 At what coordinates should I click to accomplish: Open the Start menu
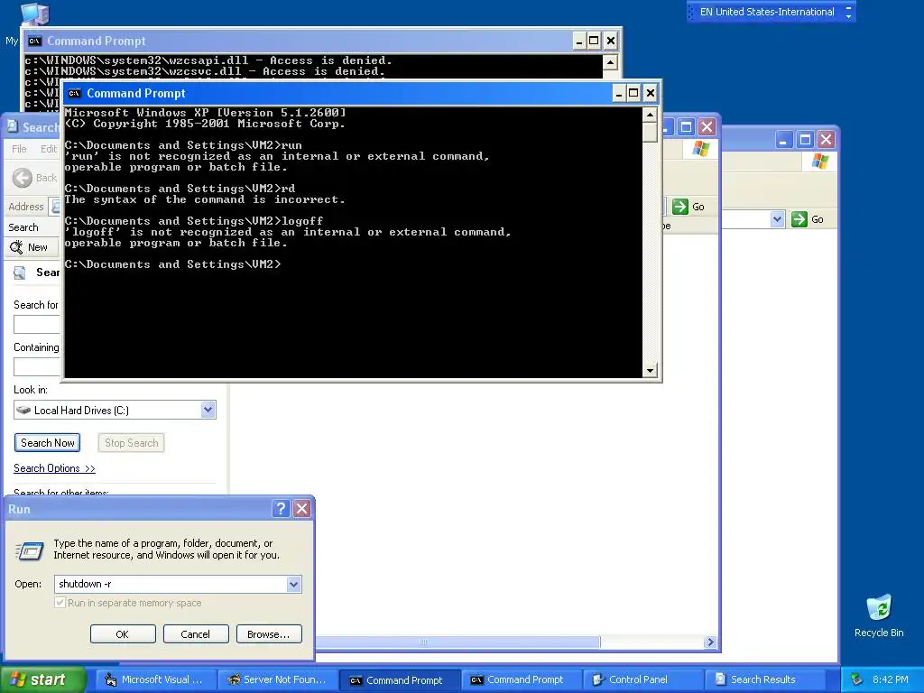pyautogui.click(x=42, y=679)
